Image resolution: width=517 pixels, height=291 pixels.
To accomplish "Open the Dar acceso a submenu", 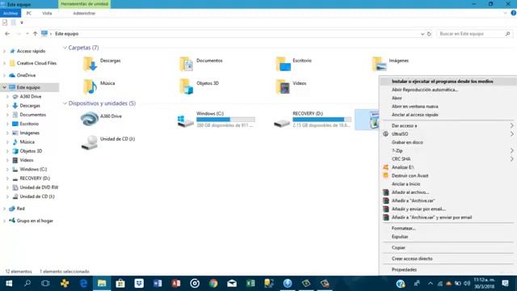I will 448,126.
